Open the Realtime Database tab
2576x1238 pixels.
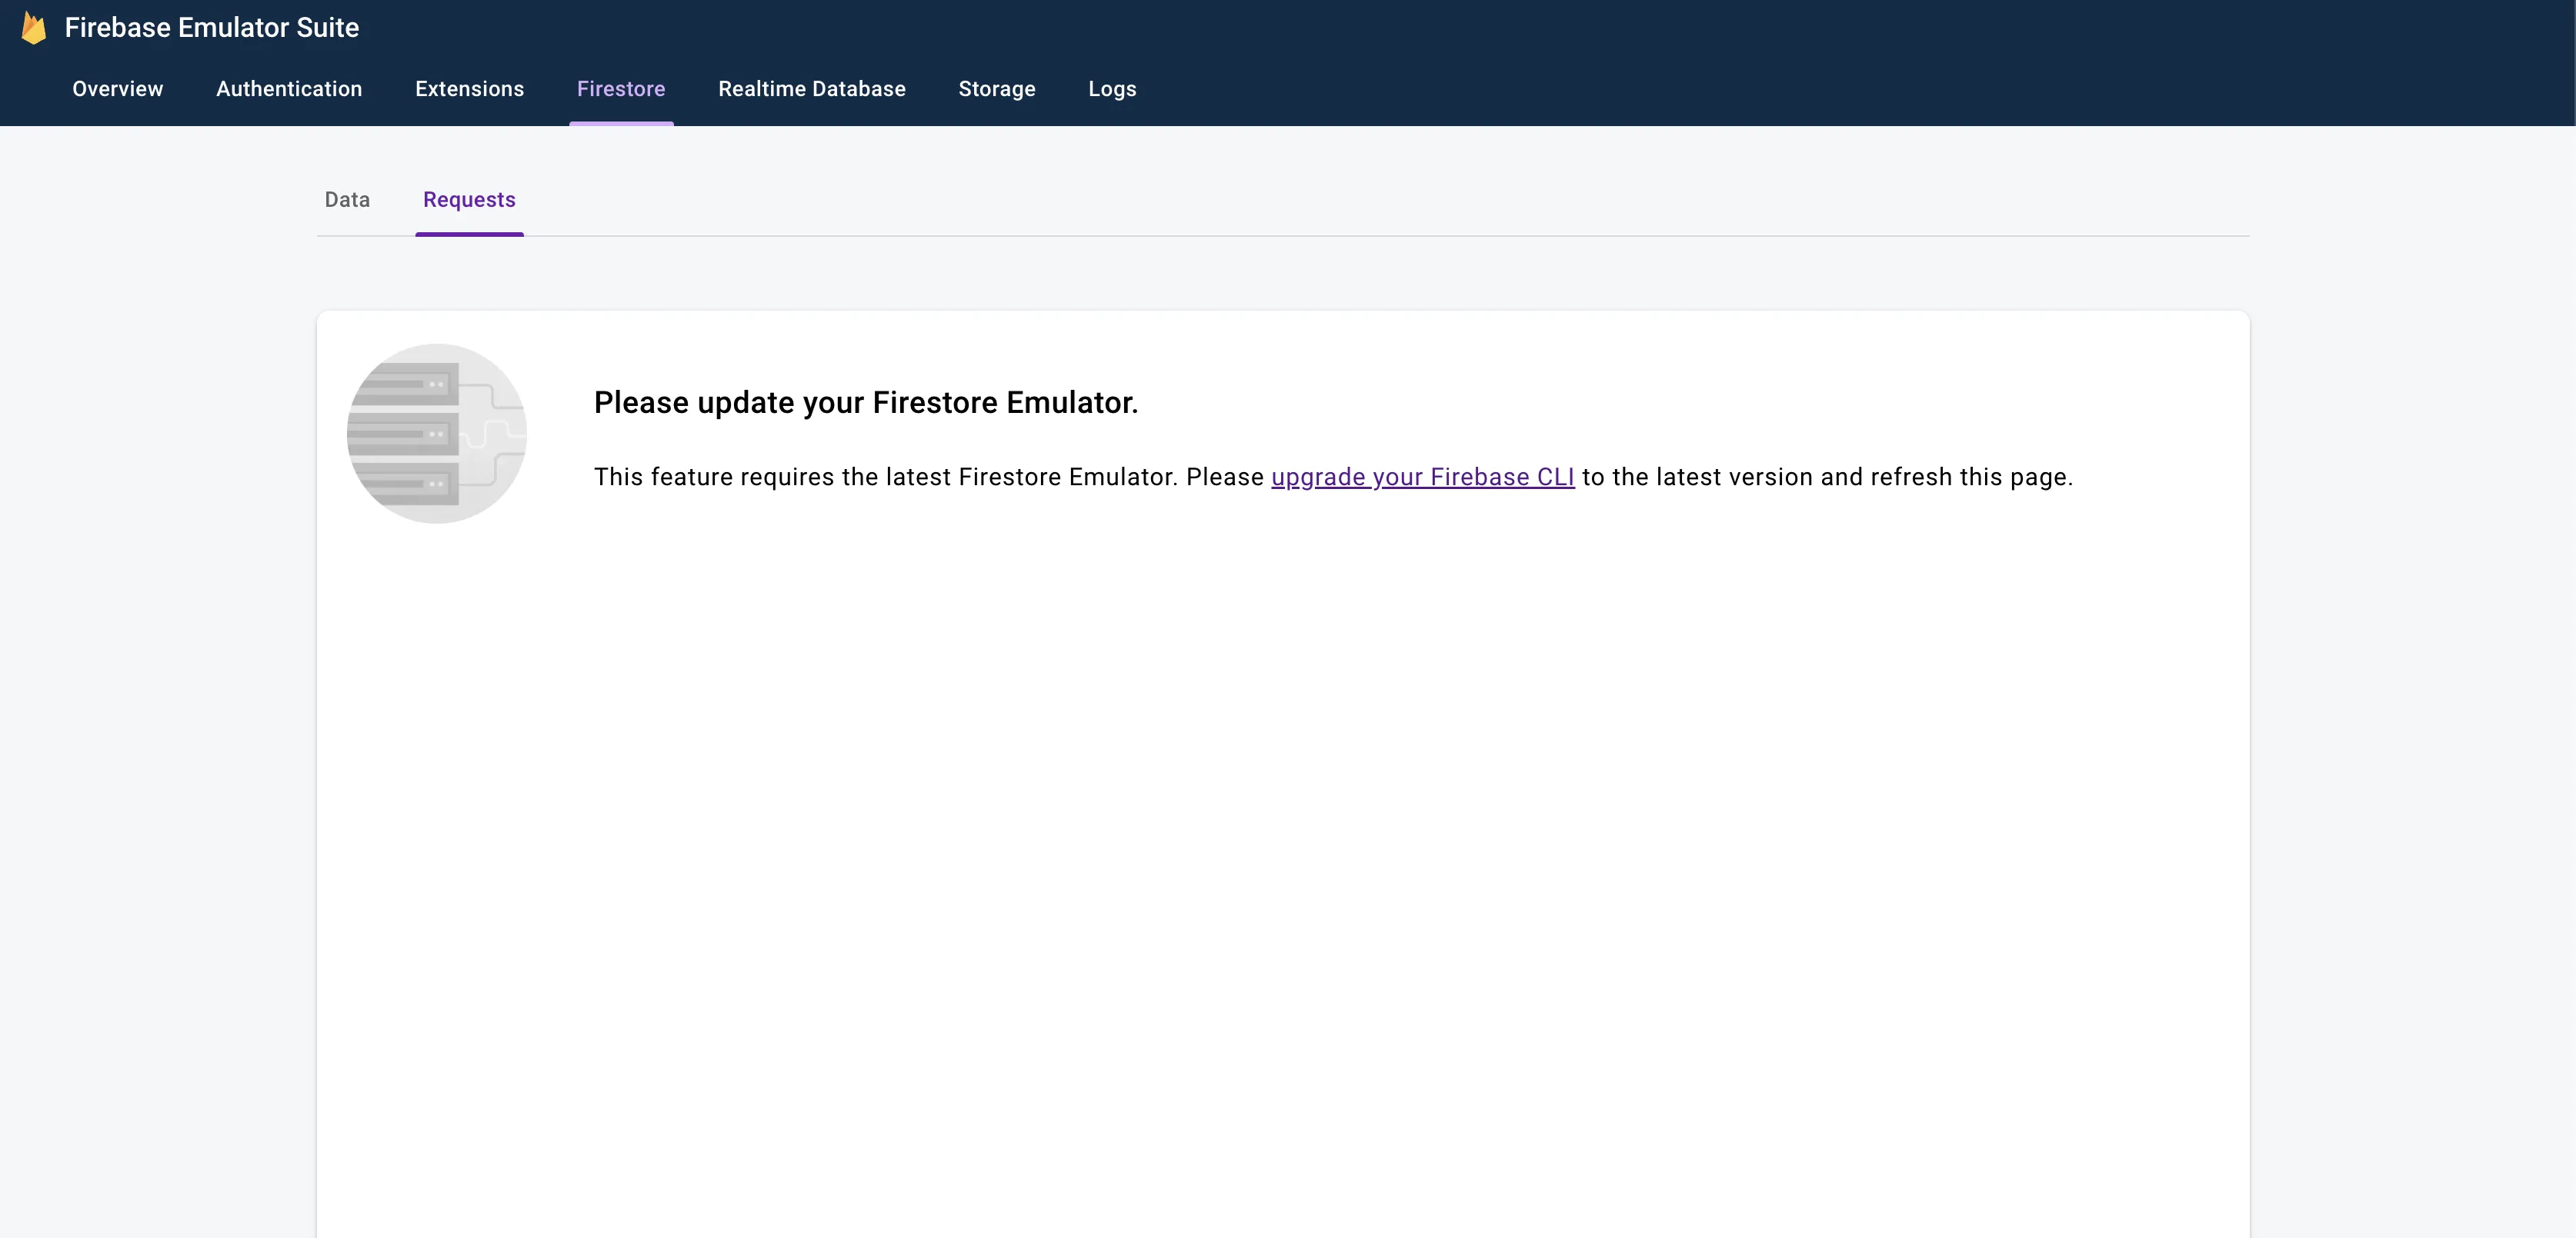click(811, 89)
